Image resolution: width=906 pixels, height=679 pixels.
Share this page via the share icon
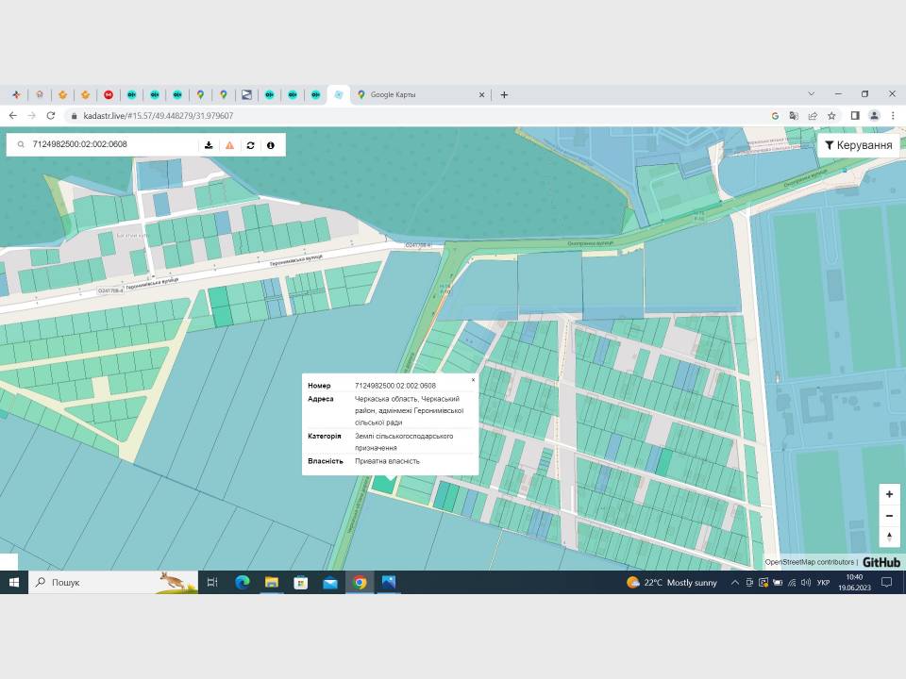(813, 116)
